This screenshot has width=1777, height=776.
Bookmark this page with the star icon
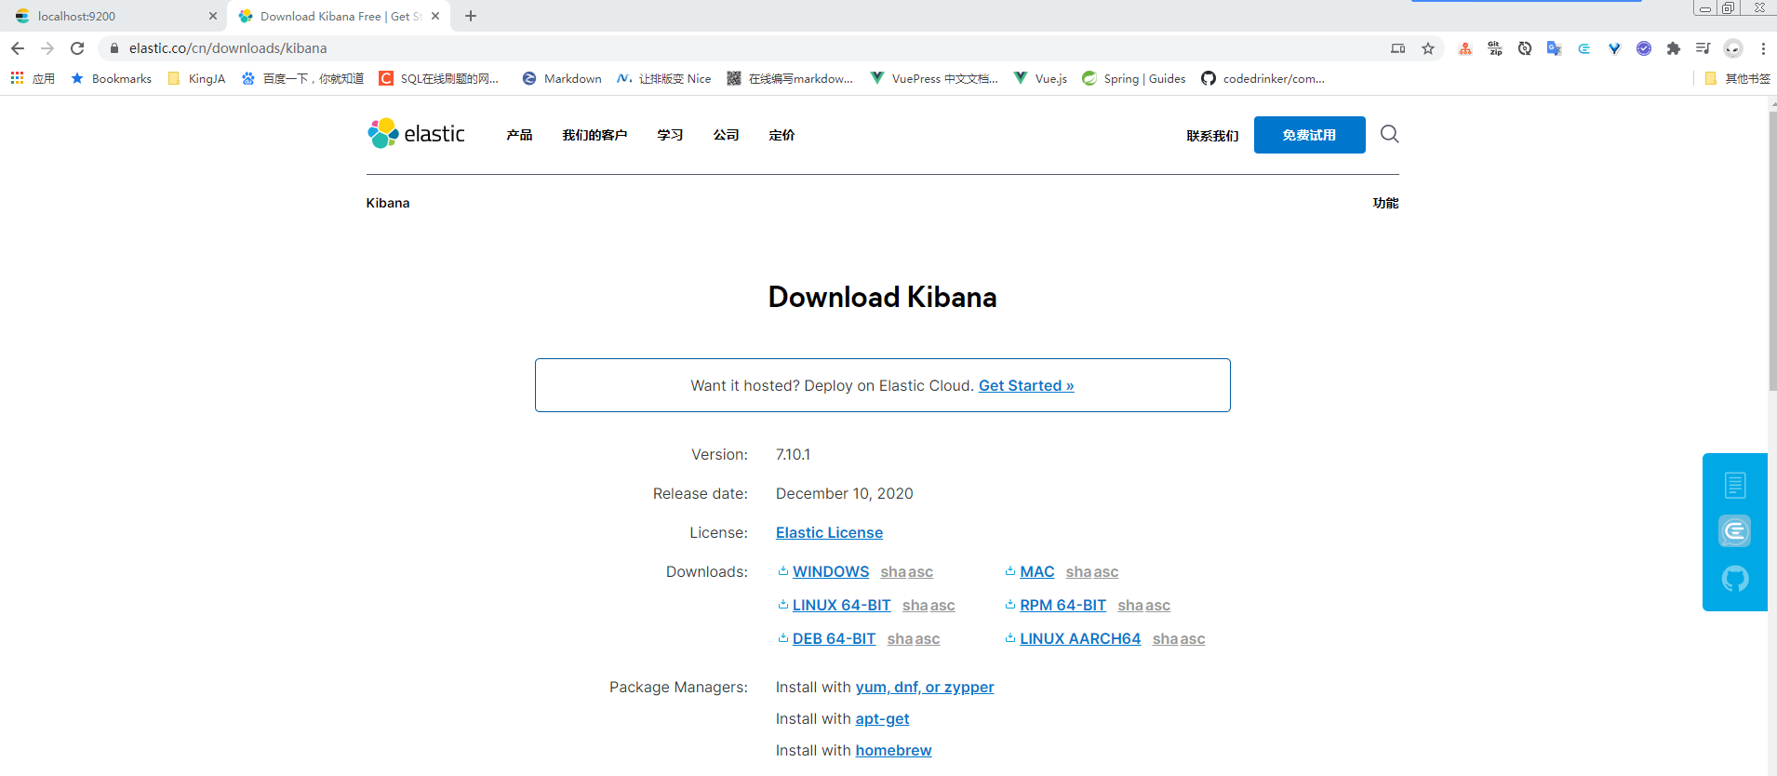pos(1428,48)
